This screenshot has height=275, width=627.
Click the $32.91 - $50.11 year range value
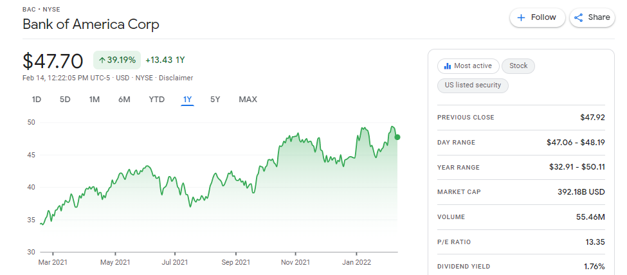pos(577,166)
